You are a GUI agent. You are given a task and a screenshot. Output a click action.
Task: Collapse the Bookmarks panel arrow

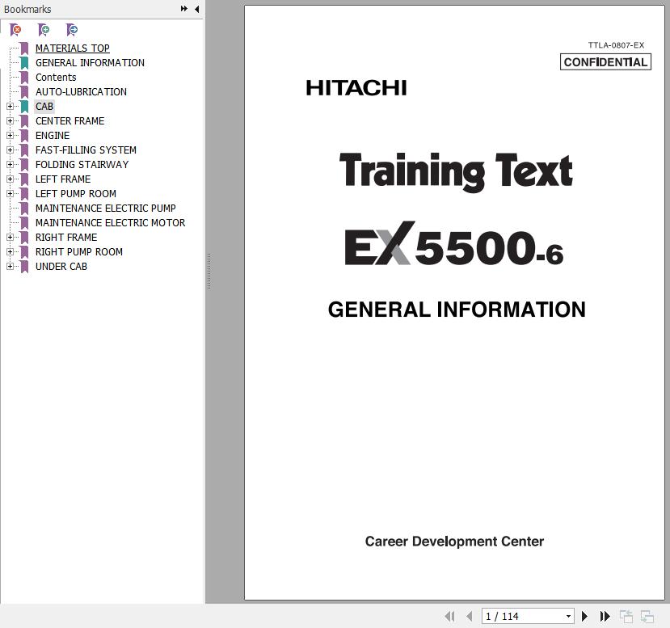coord(197,9)
